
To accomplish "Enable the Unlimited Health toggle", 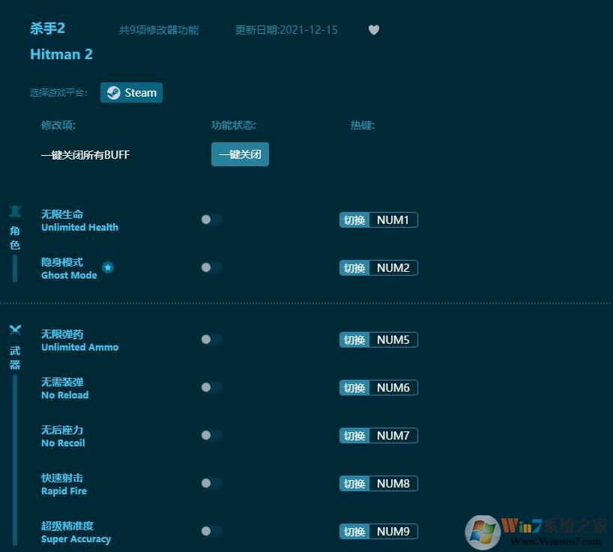I will point(211,219).
